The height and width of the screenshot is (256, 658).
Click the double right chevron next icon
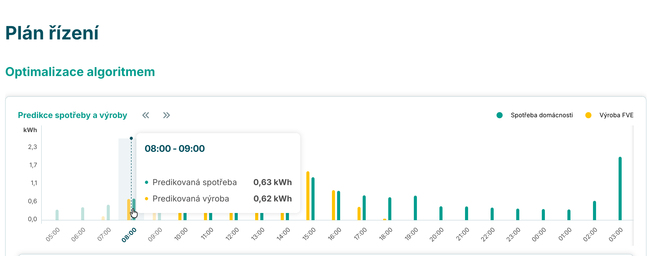click(166, 115)
